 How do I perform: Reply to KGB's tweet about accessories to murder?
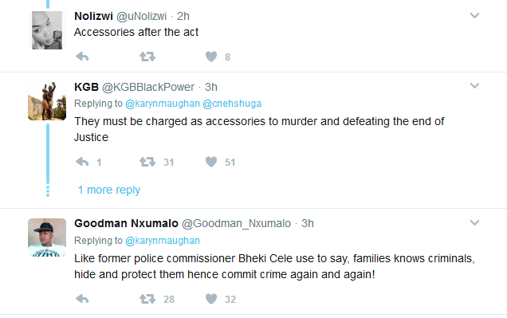[x=82, y=162]
